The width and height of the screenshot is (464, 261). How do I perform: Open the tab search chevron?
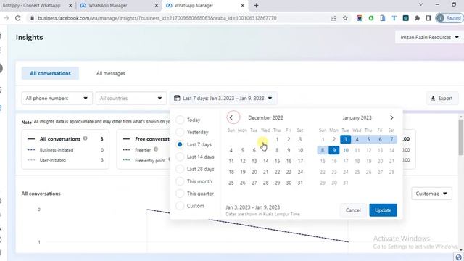pos(420,5)
